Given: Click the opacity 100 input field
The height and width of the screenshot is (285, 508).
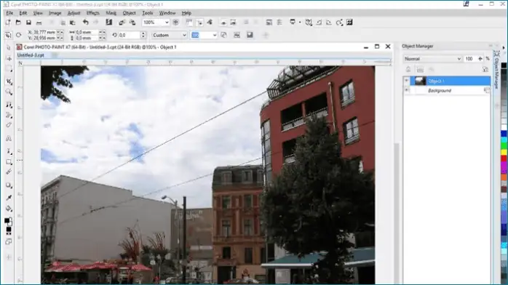Looking at the screenshot, I should point(469,59).
